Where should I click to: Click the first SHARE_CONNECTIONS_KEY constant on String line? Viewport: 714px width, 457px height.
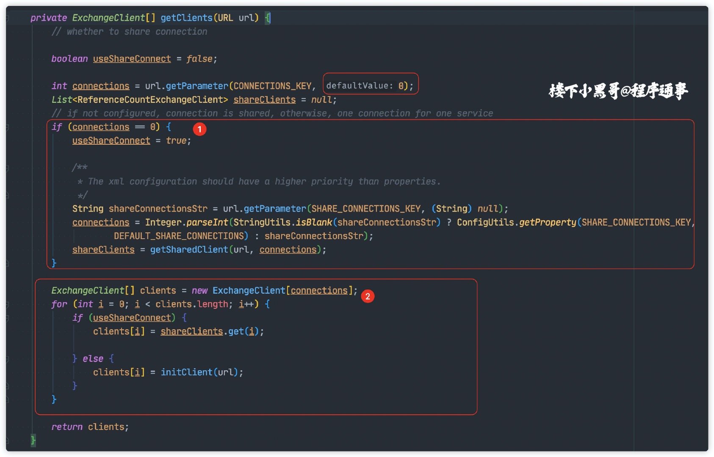point(366,209)
